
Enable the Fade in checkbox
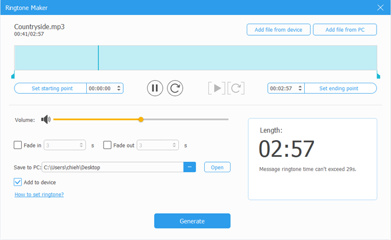(x=18, y=145)
